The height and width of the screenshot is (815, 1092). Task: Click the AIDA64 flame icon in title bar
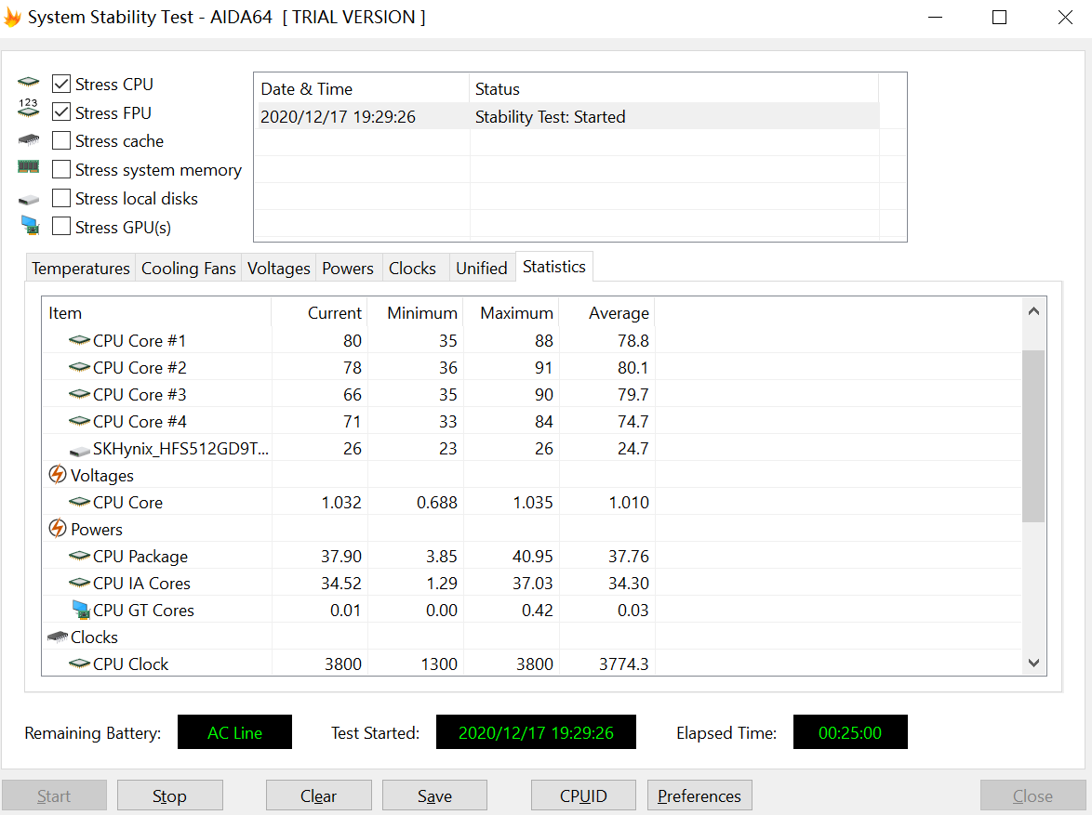tap(12, 17)
